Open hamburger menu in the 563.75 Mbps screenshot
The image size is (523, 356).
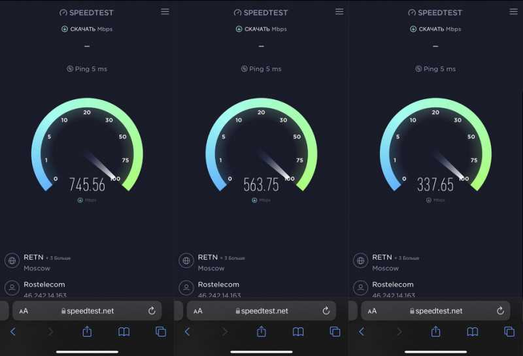tap(339, 12)
